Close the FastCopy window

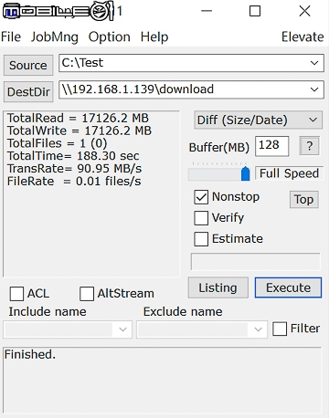[x=304, y=11]
